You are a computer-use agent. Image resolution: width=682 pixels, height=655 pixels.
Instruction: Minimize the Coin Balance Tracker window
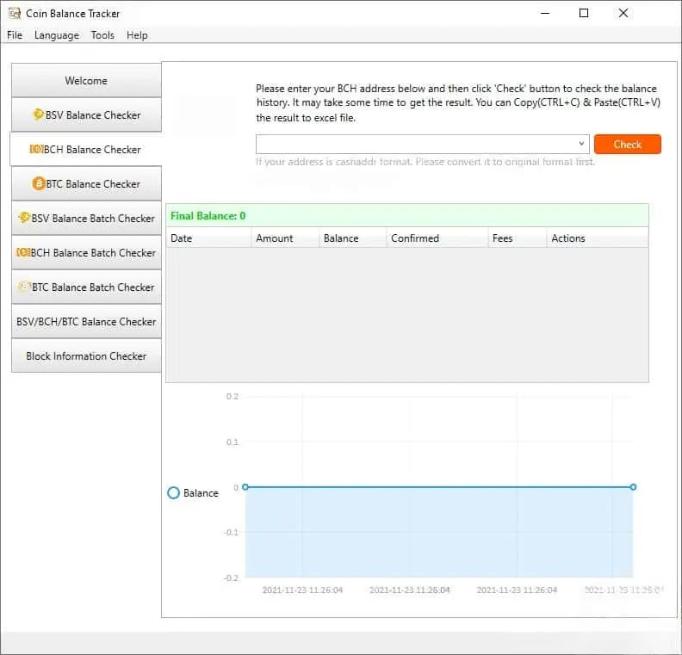tap(545, 13)
